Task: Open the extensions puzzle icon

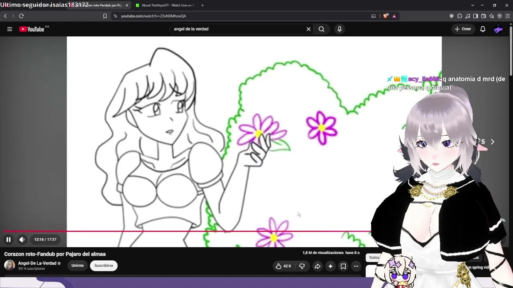Action: point(460,16)
